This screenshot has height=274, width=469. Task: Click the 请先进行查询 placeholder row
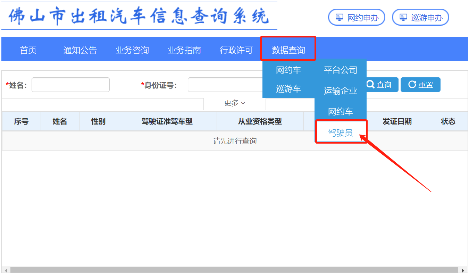(235, 141)
